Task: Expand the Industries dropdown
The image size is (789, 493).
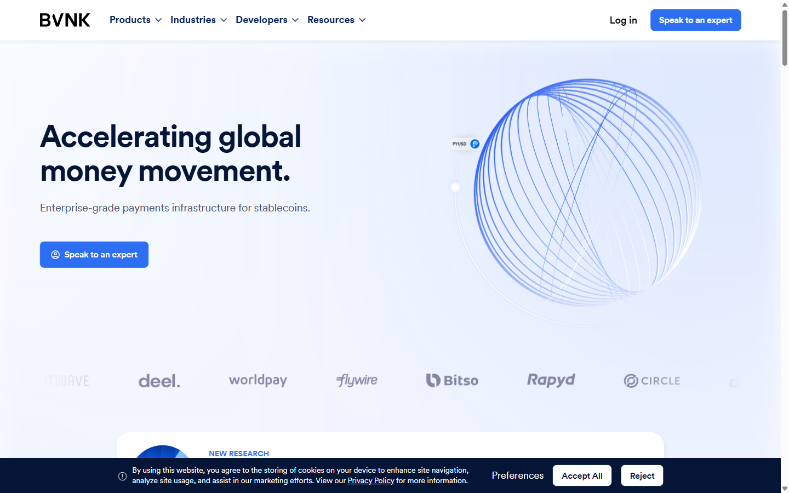Action: pos(193,20)
